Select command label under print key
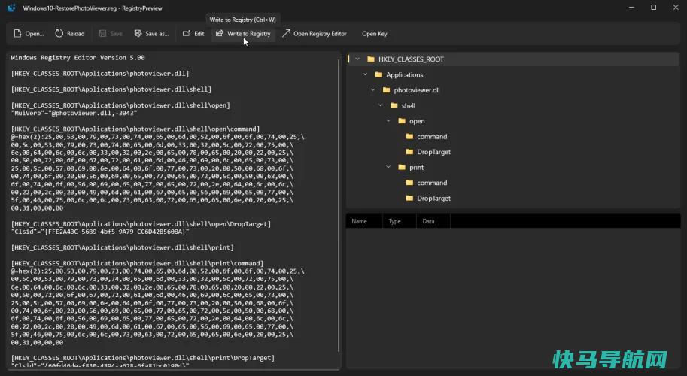The height and width of the screenshot is (376, 687). 432,183
